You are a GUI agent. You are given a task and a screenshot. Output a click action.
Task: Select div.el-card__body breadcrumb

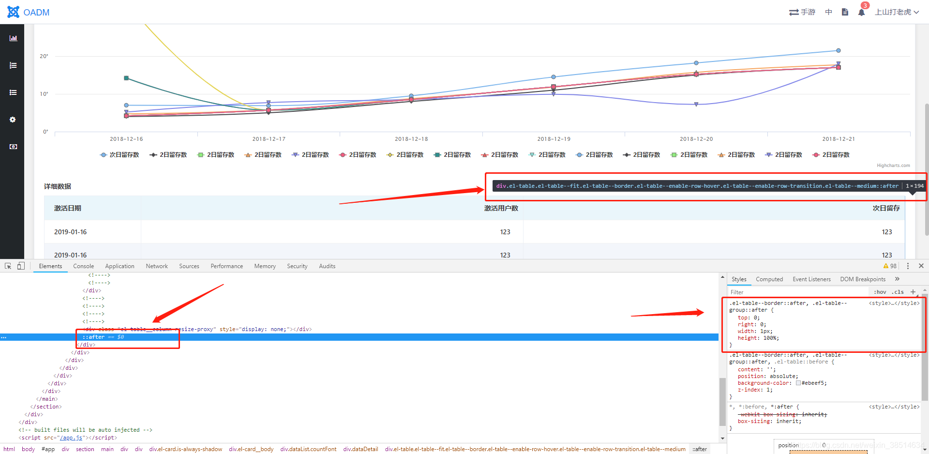(251, 449)
